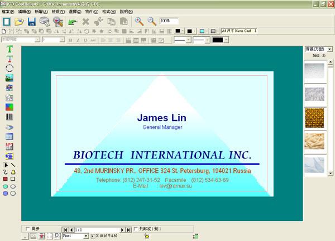
Task: Select the yellow polygon shape tool
Action: point(13,172)
